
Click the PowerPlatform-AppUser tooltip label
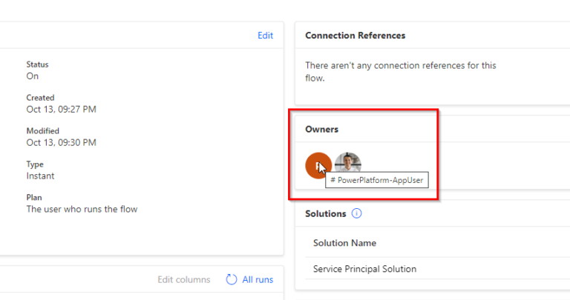[x=379, y=181]
